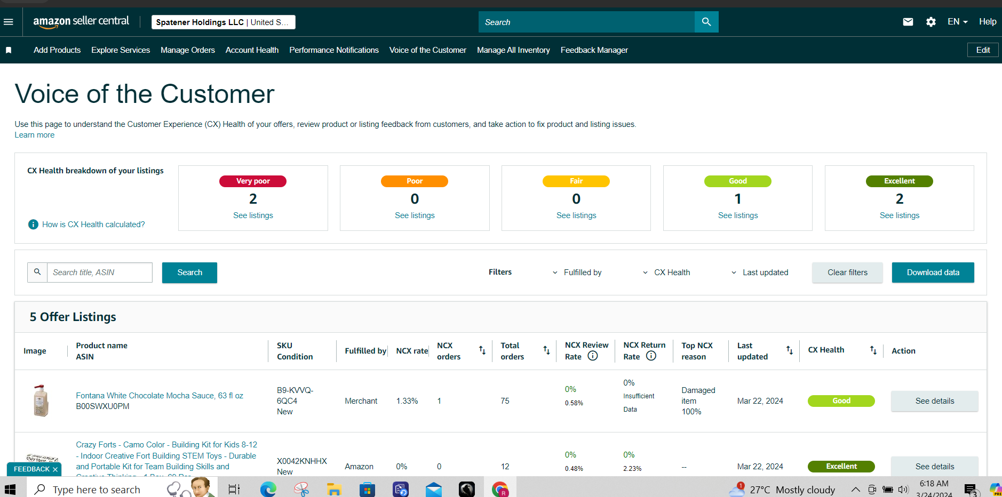Show hidden system tray icons
1002x497 pixels.
[855, 490]
